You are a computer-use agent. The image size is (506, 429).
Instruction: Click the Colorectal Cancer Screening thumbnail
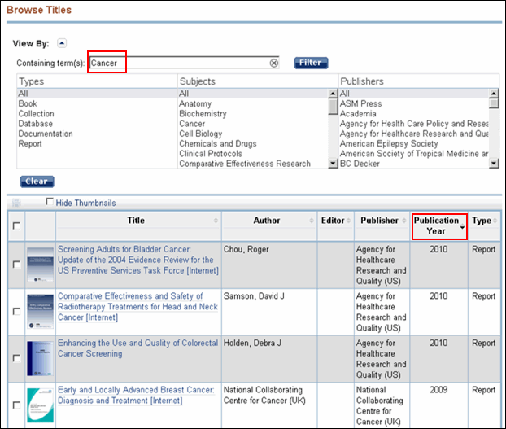coord(41,358)
